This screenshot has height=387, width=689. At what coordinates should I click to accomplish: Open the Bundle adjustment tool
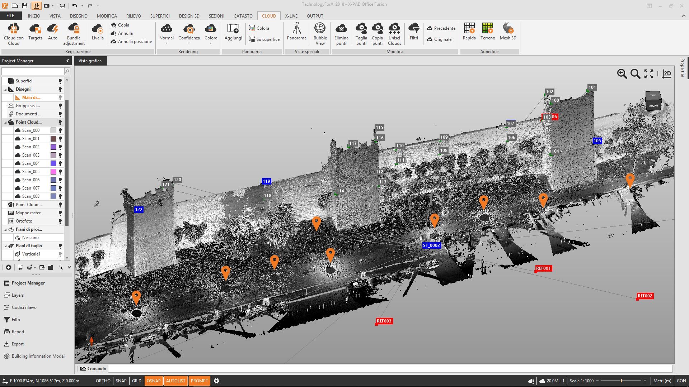pos(74,34)
